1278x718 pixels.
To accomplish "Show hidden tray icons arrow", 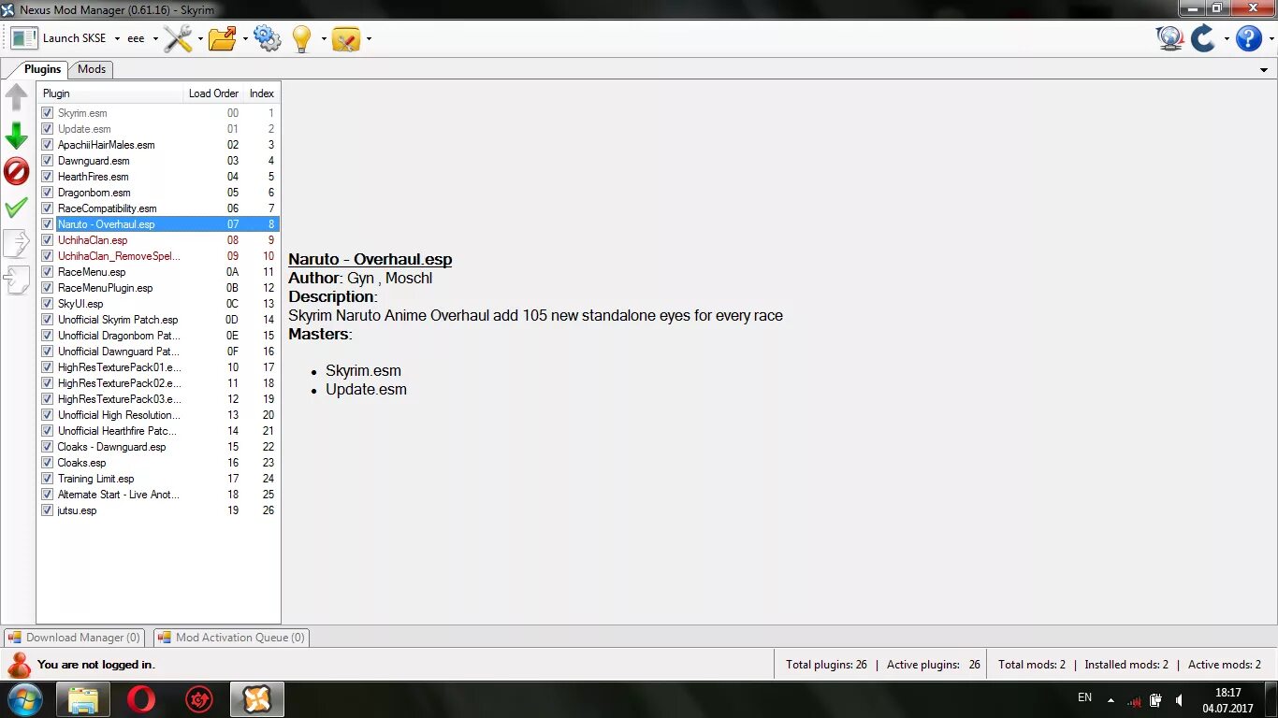I will pyautogui.click(x=1111, y=700).
